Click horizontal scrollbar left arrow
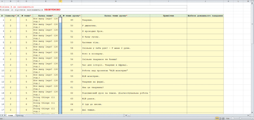This screenshot has width=254, height=120. coord(126,115)
